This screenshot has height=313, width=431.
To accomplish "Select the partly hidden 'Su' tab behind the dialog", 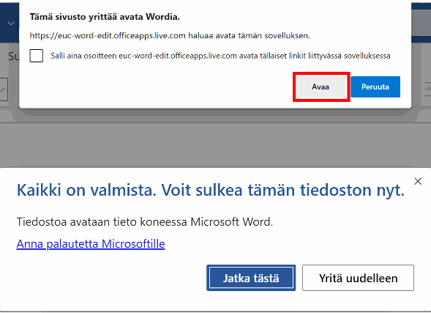I will click(13, 56).
